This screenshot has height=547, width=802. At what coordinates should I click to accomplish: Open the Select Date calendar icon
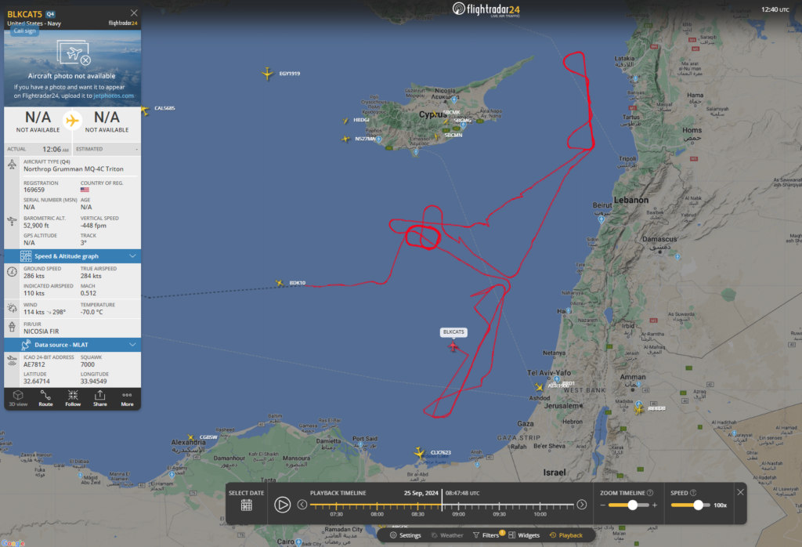(x=247, y=505)
